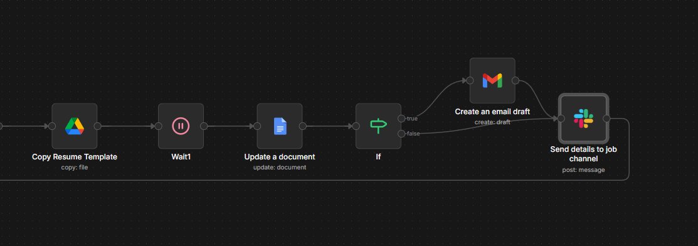This screenshot has width=698, height=246.
Task: Click the false output connector of If node
Action: (401, 134)
